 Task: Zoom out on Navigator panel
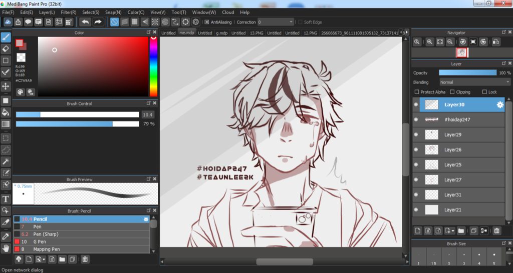tap(450, 42)
